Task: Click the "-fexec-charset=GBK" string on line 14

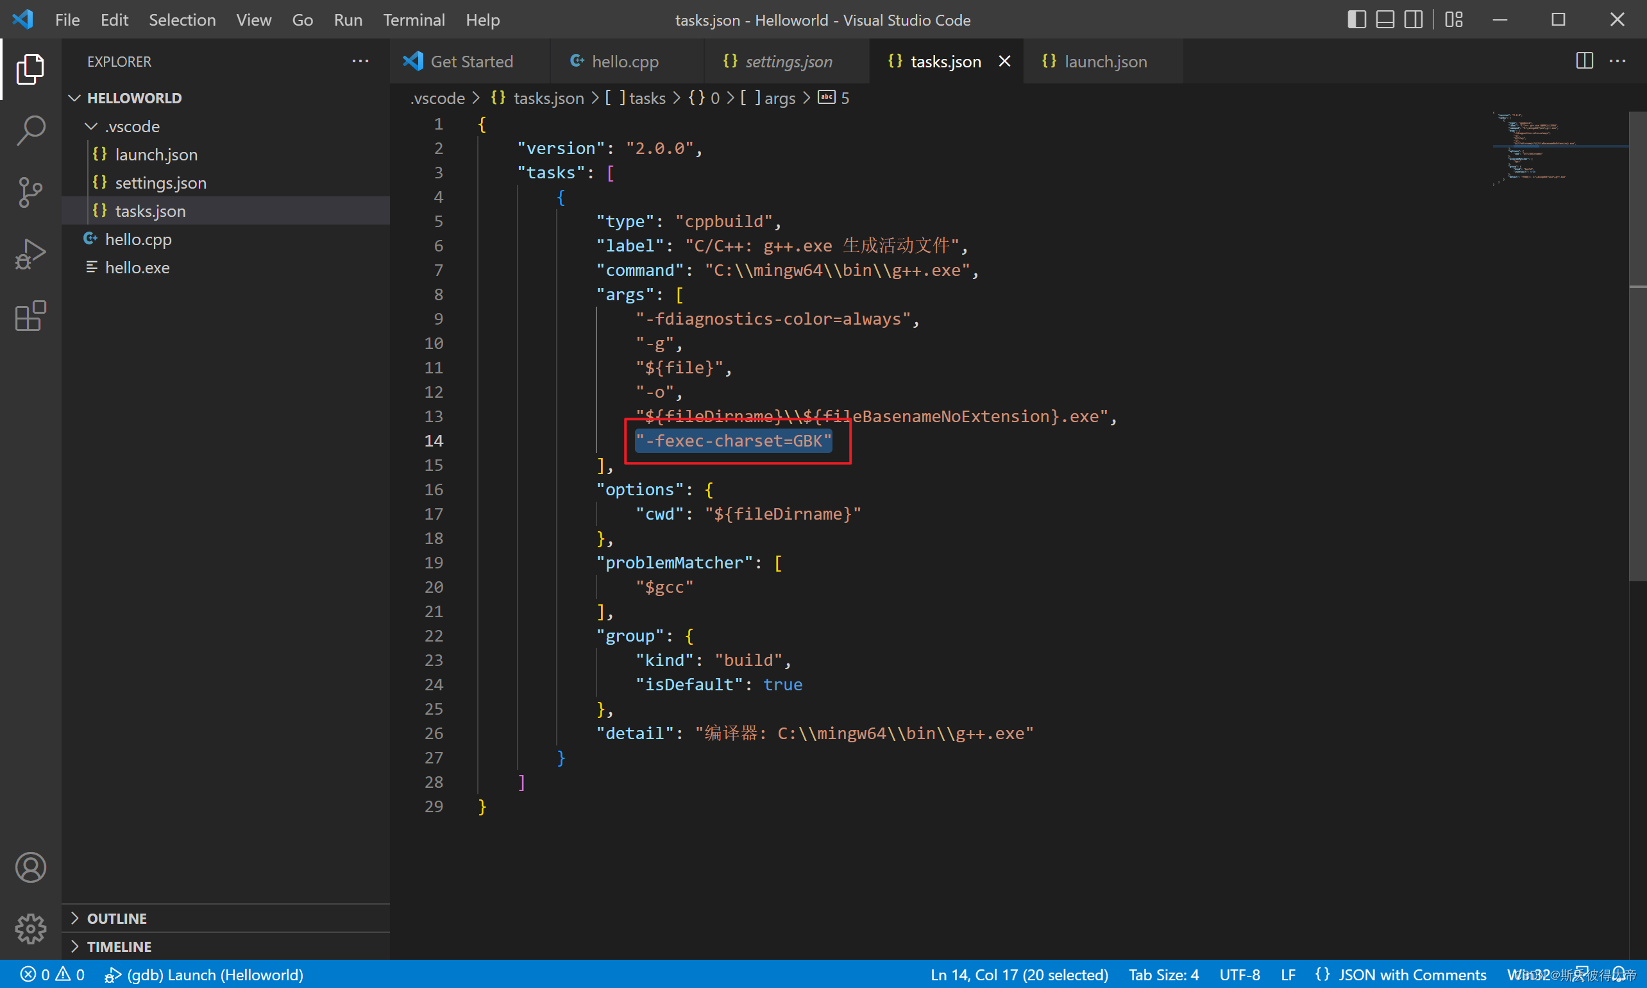Action: [x=732, y=441]
